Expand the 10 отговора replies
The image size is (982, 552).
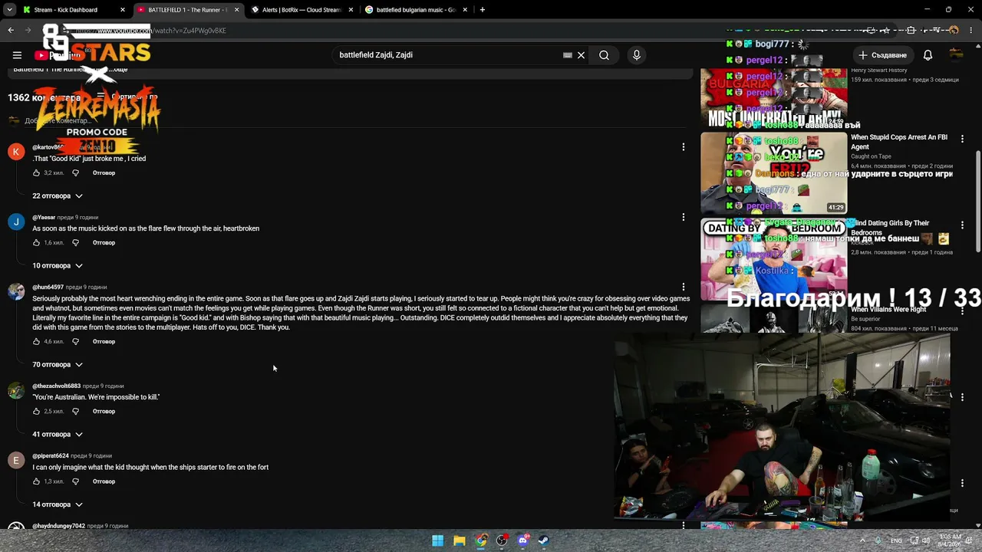[58, 265]
